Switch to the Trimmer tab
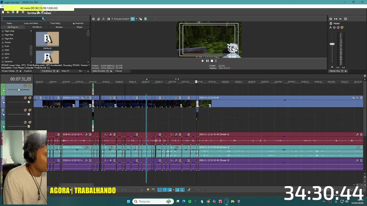 118,71
